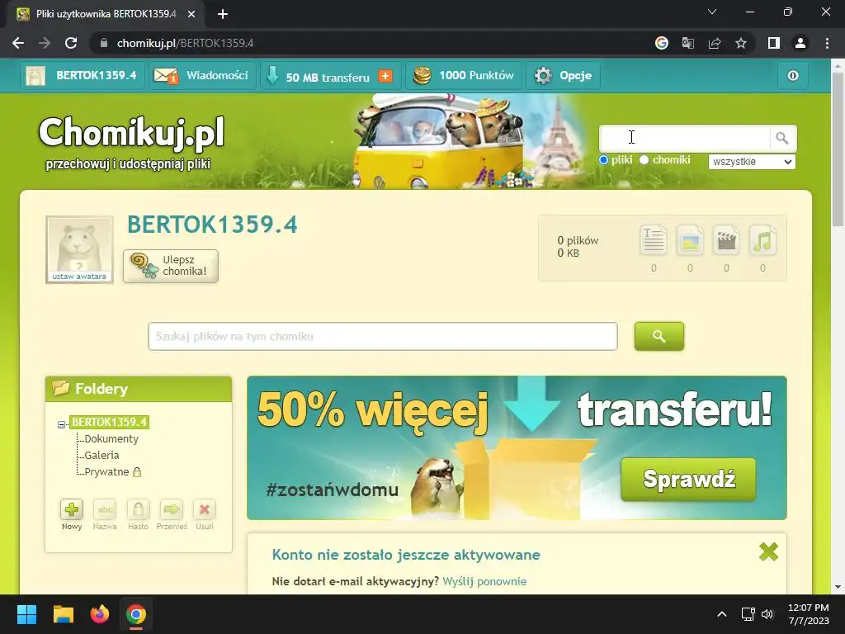
Task: Collapse the BERTOK1359.4 folder tree
Action: coord(61,425)
